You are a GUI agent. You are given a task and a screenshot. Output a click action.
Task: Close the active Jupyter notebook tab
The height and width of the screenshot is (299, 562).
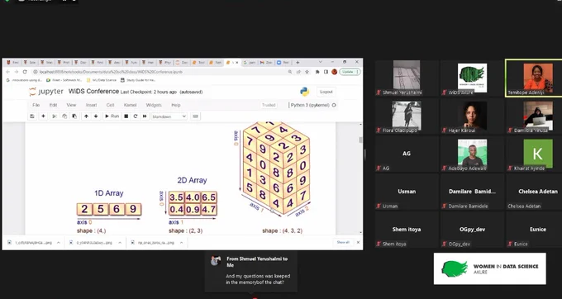[236, 62]
